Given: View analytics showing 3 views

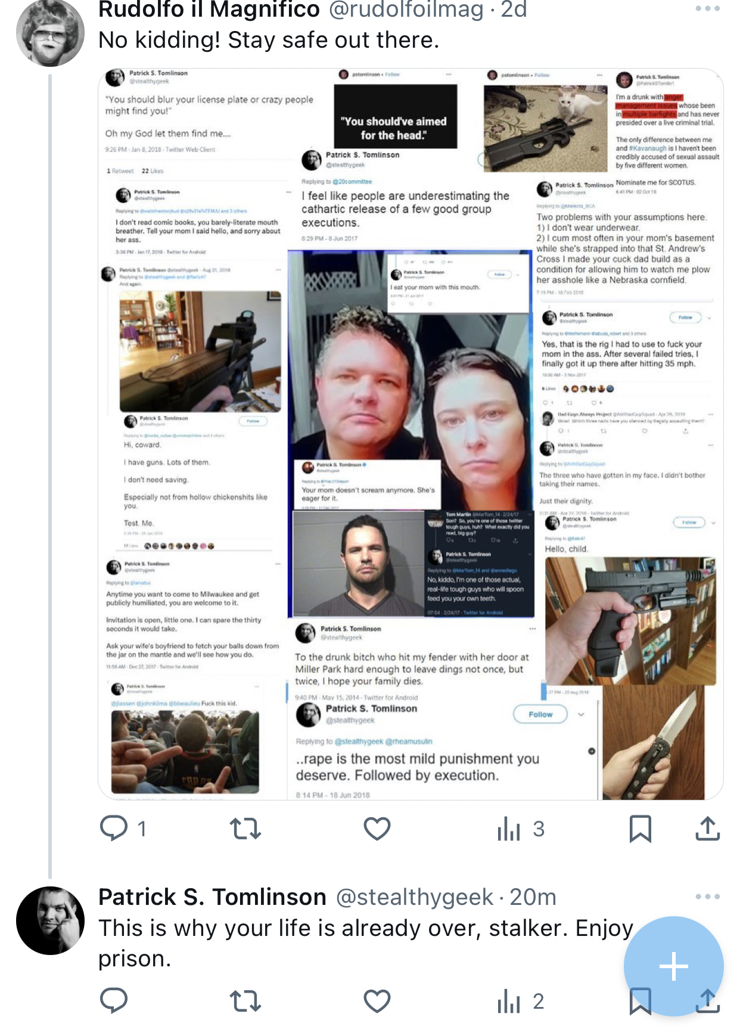Looking at the screenshot, I should click(521, 829).
